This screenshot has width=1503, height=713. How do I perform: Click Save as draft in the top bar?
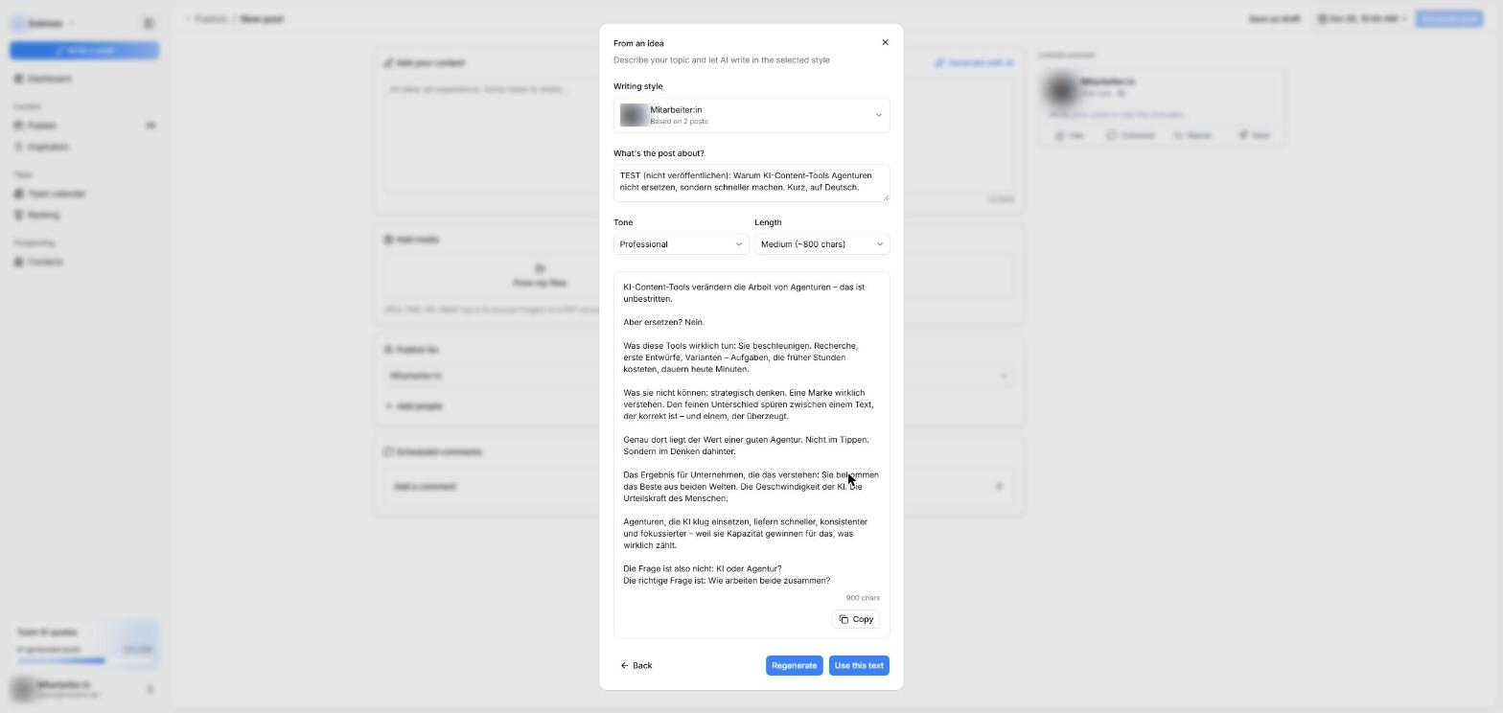[x=1274, y=19]
